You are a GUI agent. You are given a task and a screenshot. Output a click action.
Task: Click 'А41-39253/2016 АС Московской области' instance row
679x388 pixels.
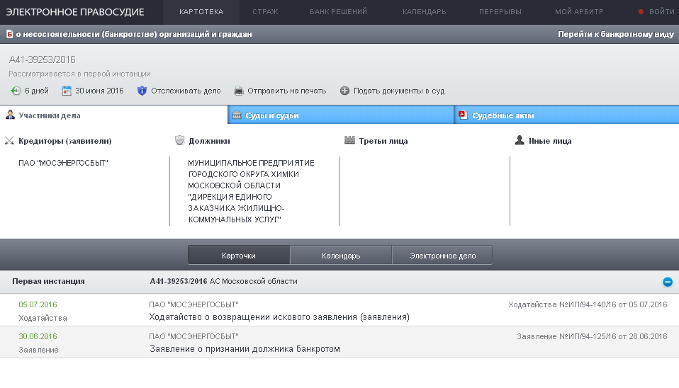(x=223, y=282)
